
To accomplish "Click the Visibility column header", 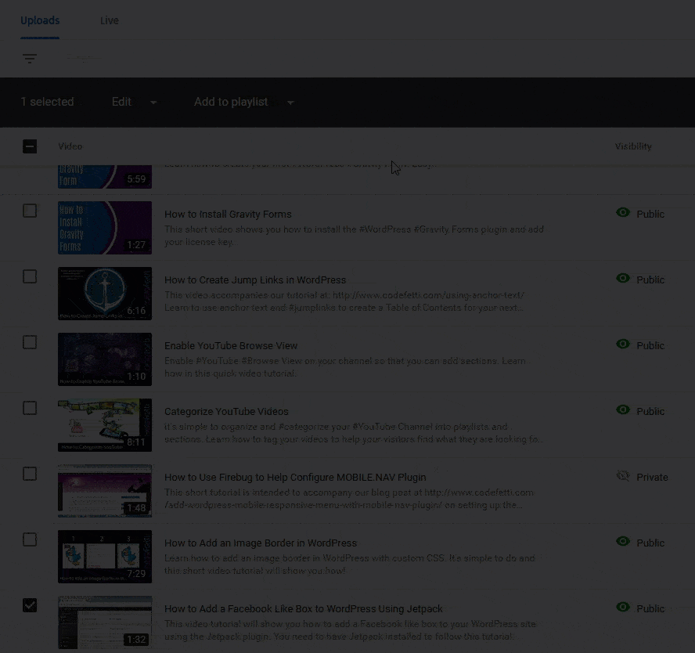I will 633,146.
